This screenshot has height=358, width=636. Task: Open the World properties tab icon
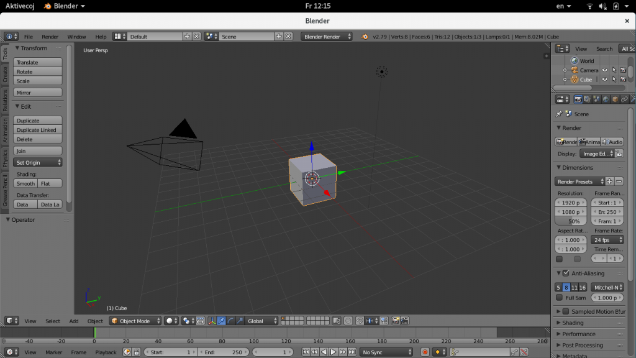tap(606, 99)
